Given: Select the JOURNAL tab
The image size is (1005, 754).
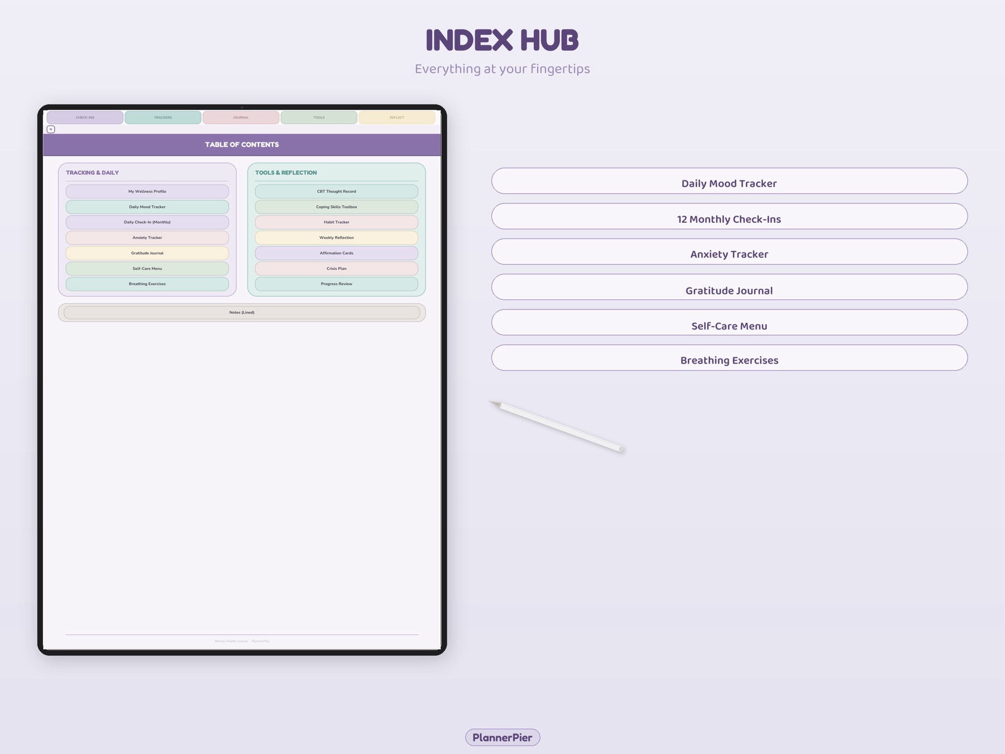Looking at the screenshot, I should pyautogui.click(x=241, y=117).
